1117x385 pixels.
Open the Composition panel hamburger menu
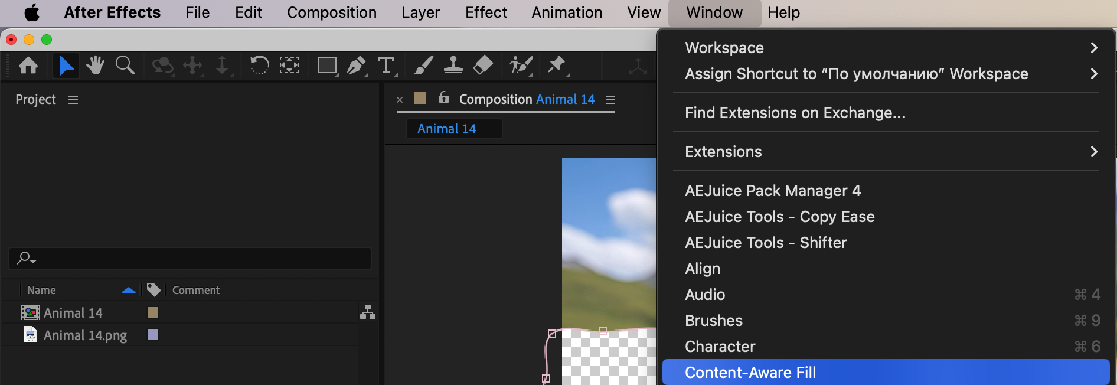[610, 100]
